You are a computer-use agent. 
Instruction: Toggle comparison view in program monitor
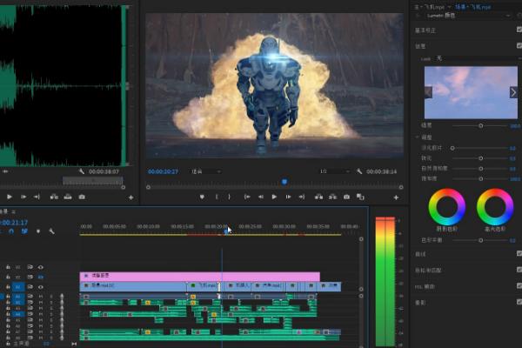[x=360, y=197]
